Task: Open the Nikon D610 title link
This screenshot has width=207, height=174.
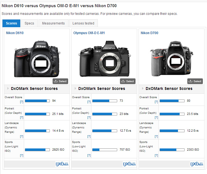Action: coord(15,33)
